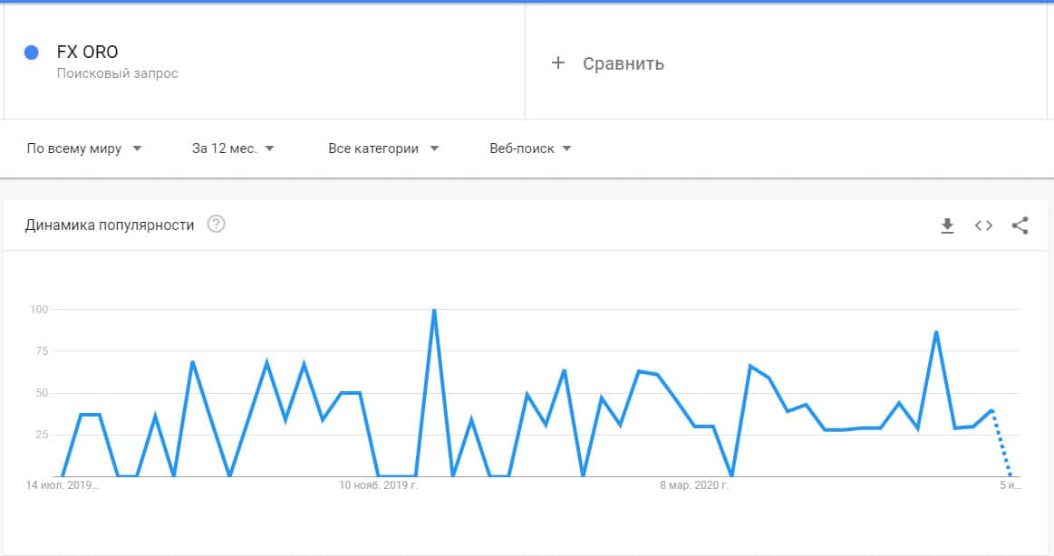Click the 'Сравнить' compare button

coord(623,63)
